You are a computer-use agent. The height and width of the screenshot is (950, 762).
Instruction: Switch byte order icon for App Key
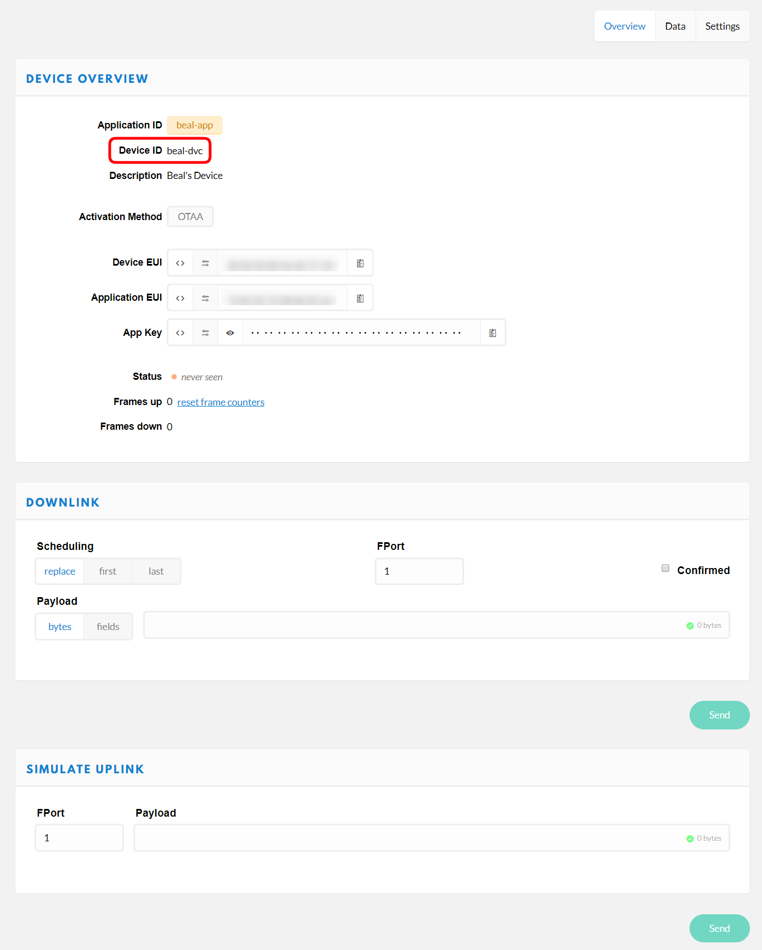click(205, 333)
